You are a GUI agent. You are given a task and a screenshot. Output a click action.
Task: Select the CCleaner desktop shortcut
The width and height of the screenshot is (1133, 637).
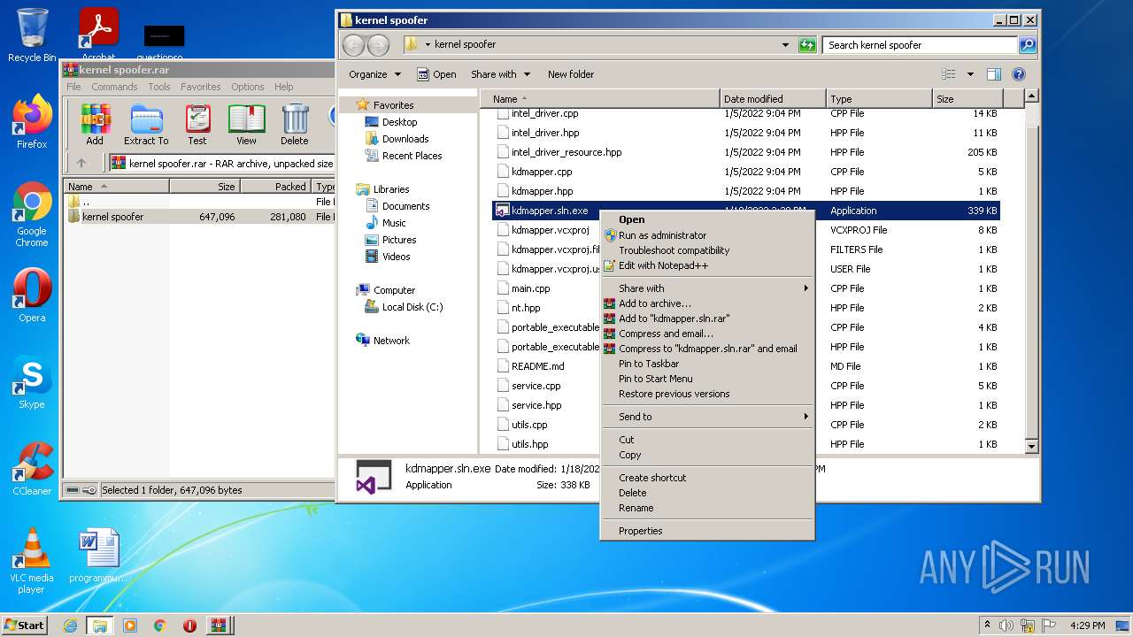pos(32,469)
